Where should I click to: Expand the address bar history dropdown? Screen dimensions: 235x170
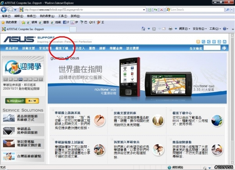click(144, 10)
